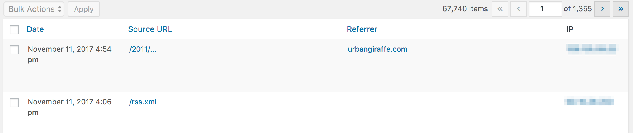633x133 pixels.
Task: Go to the next page arrow
Action: [602, 9]
